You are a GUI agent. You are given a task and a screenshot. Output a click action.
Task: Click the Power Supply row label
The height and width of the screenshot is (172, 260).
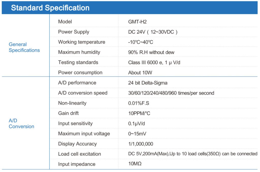(74, 32)
